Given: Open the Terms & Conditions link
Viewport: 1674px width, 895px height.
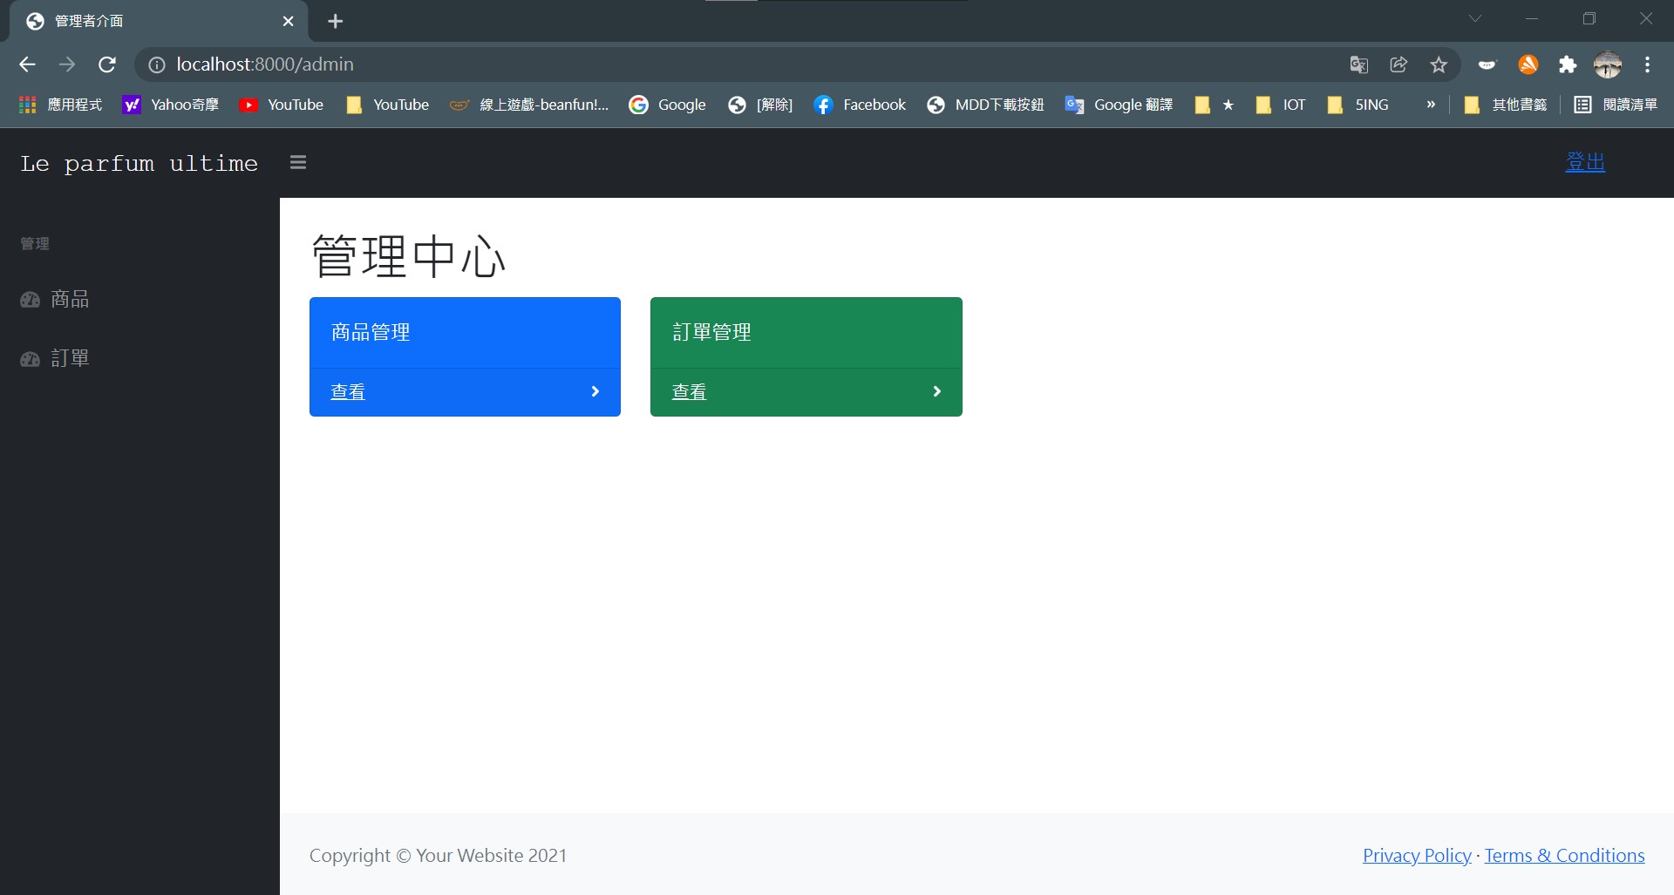Looking at the screenshot, I should (x=1565, y=855).
